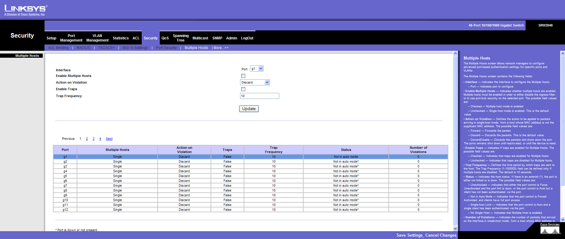Click help panel scroll down arrow

click(563, 220)
